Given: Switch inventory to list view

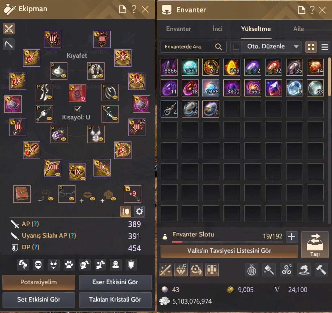Looking at the screenshot, I should 325,47.
